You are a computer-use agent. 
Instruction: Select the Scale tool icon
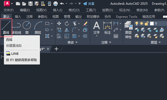tap(67, 36)
